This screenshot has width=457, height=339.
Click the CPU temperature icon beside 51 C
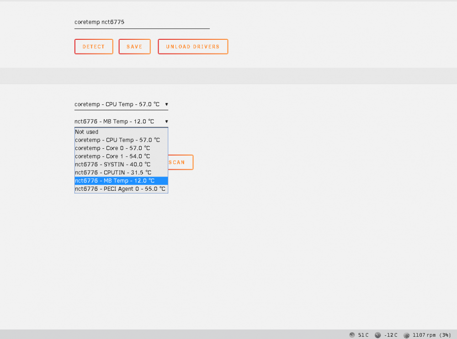[352, 335]
